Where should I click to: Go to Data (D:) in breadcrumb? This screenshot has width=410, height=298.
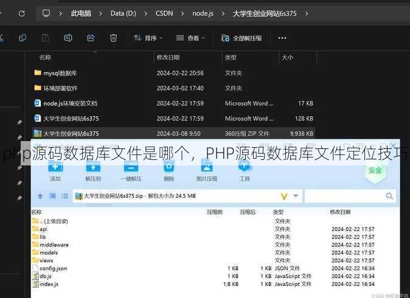[x=123, y=13]
